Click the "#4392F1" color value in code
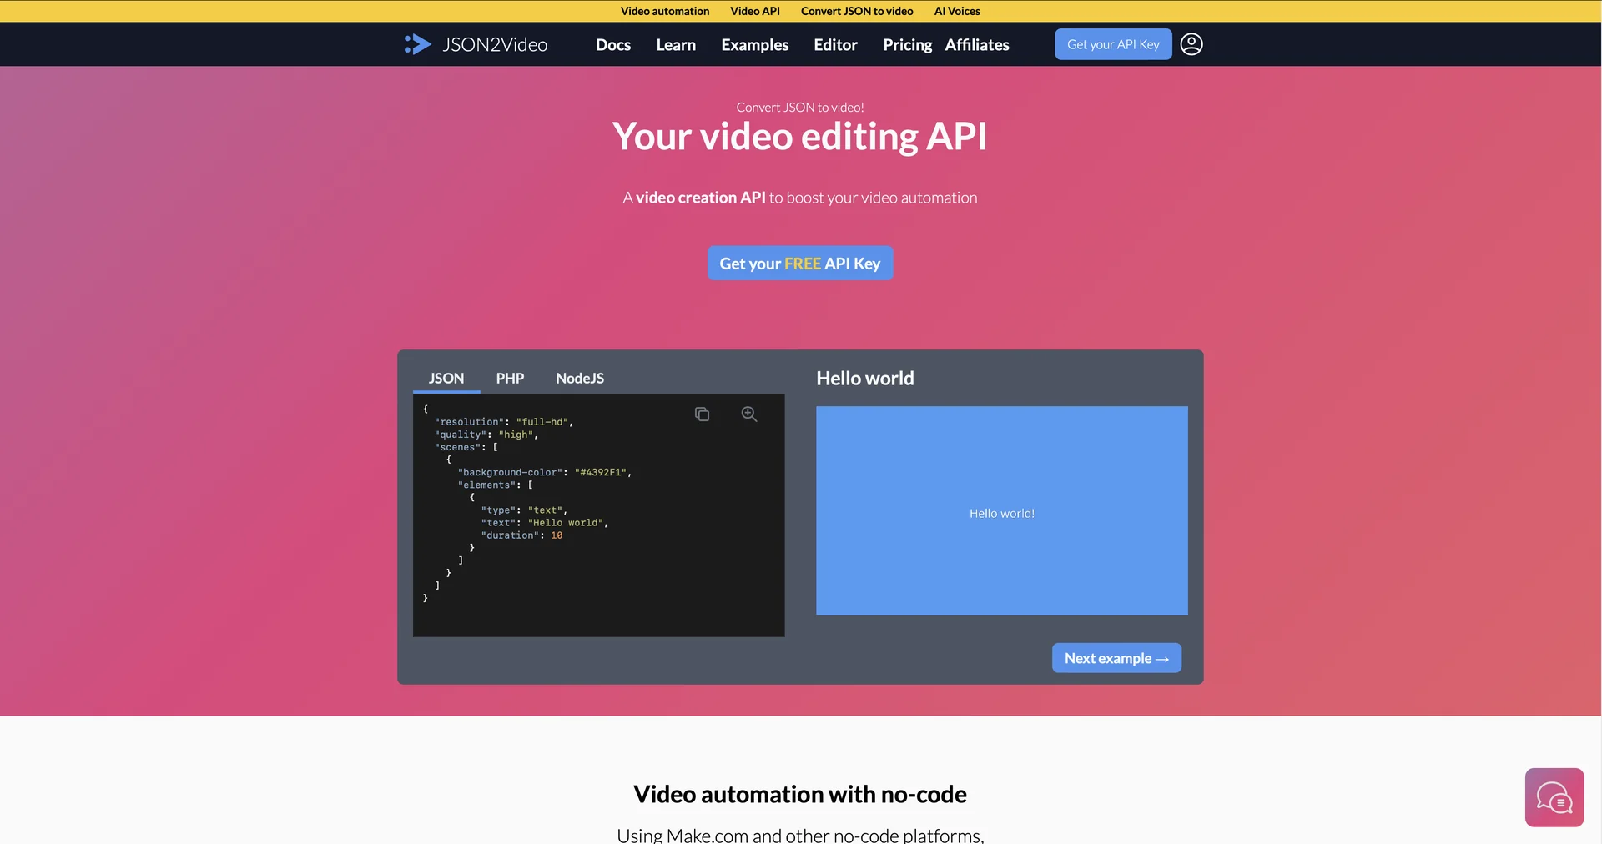 coord(601,473)
